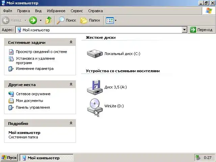Screen dimensions: 216x162
Task: Click icon beside Установка и удаление программ
Action: (11, 59)
